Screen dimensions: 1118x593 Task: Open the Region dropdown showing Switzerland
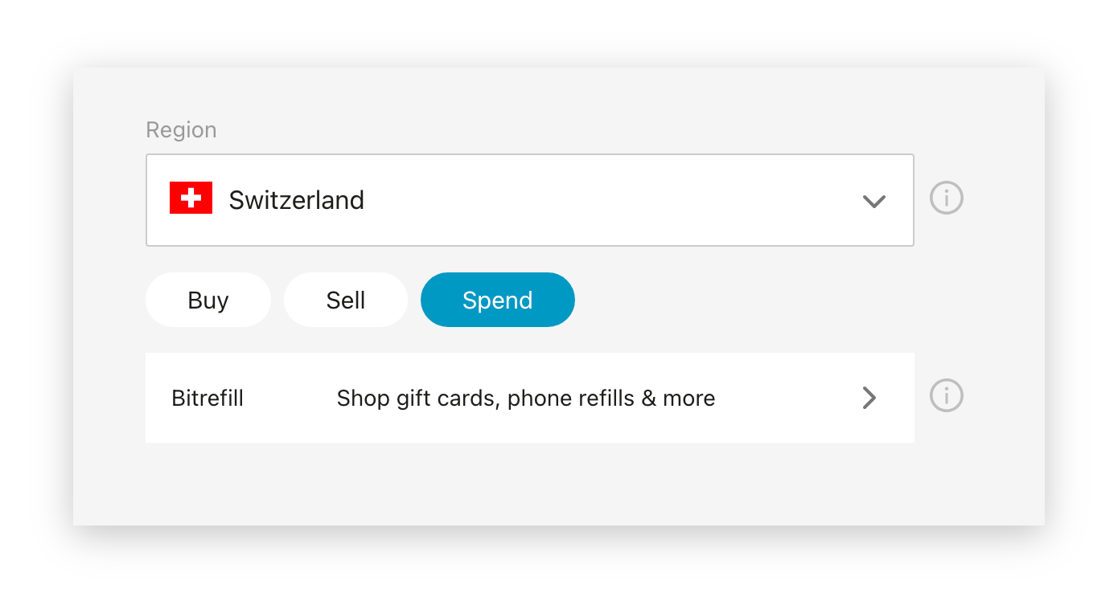tap(529, 199)
